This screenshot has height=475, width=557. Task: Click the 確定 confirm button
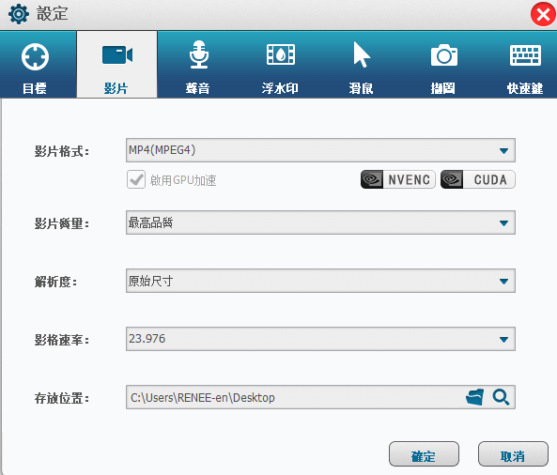424,454
